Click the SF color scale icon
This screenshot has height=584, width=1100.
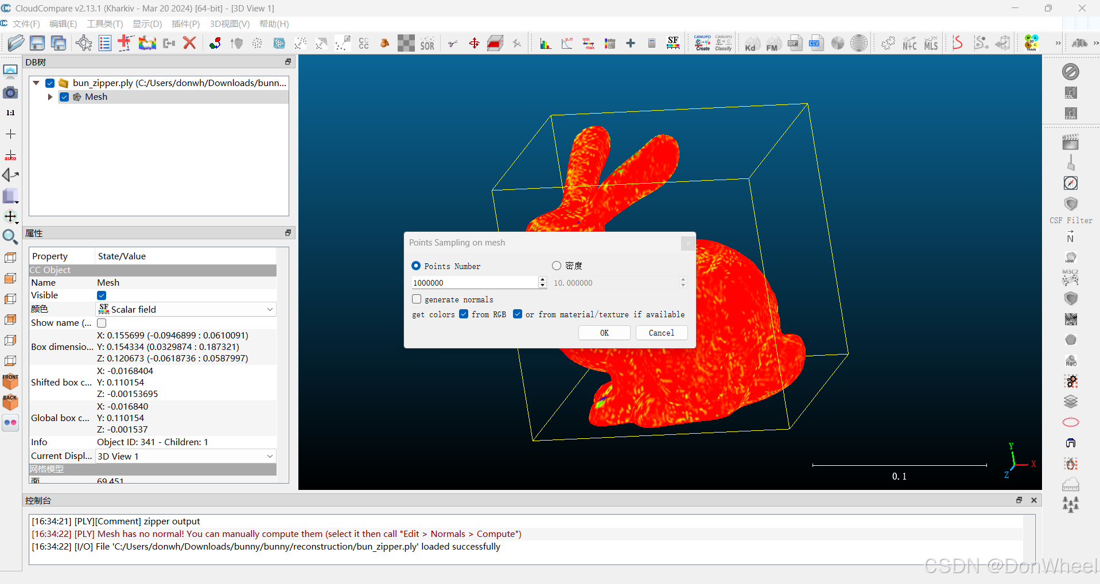pyautogui.click(x=673, y=43)
